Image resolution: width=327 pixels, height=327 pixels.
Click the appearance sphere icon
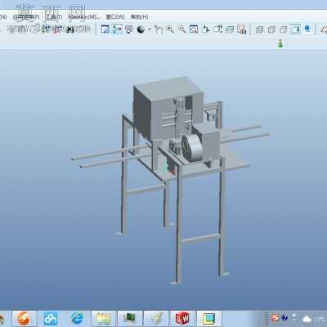141,29
